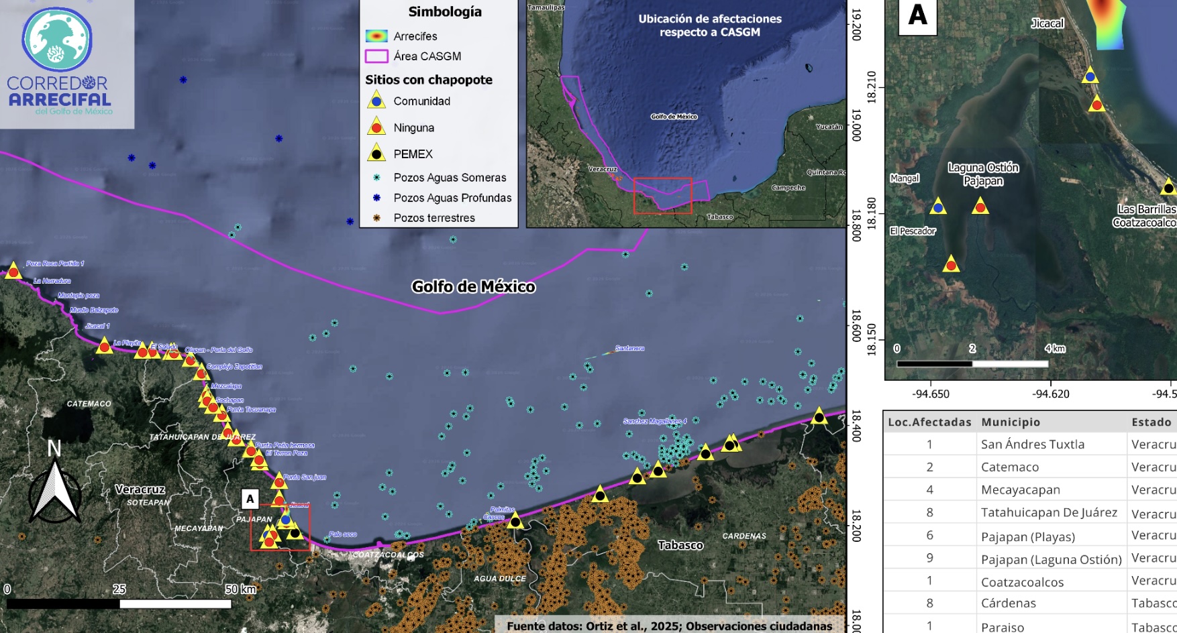Click the red rectangle in the location inset map
The image size is (1177, 633).
(662, 196)
